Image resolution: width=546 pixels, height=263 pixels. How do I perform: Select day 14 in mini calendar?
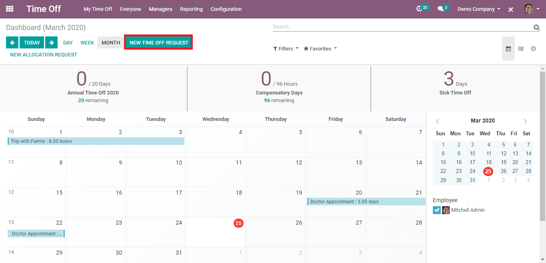528,153
